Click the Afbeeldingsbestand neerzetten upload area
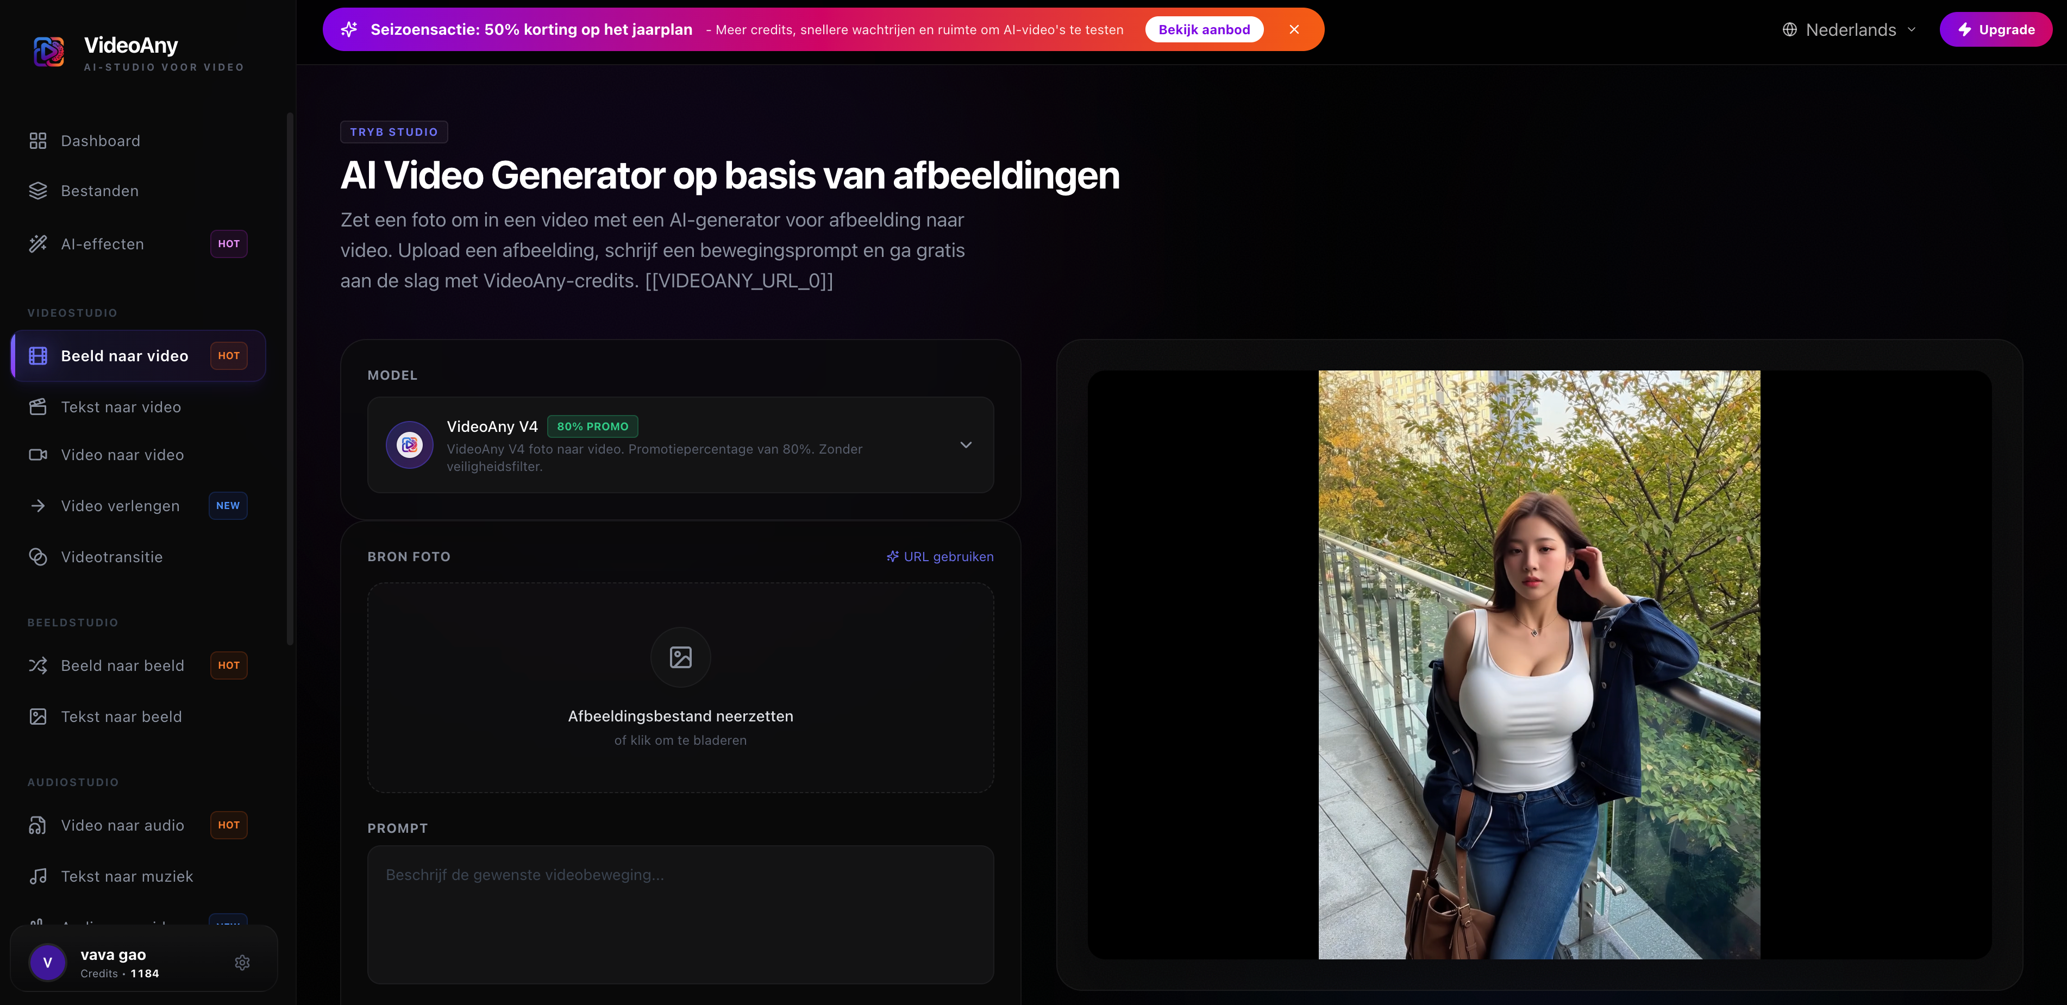Image resolution: width=2067 pixels, height=1005 pixels. pos(680,687)
